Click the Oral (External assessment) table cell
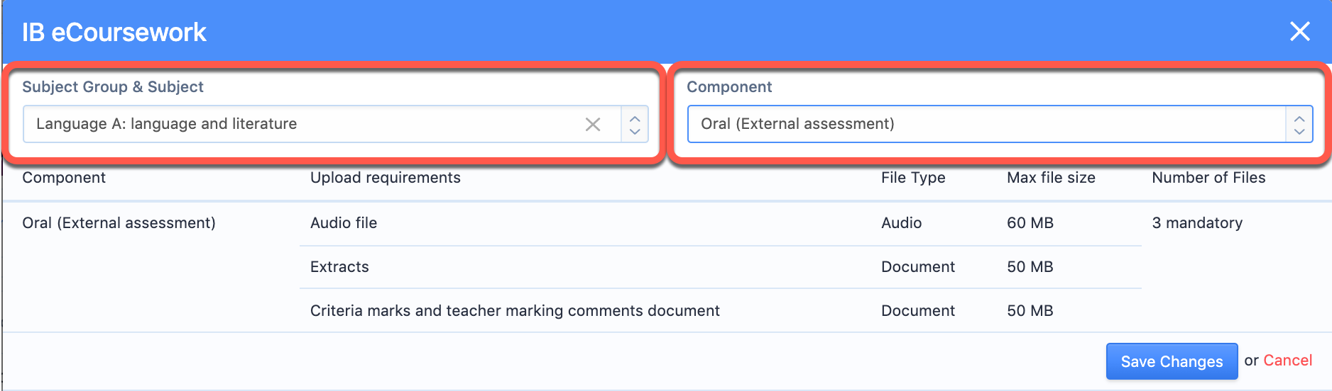 119,223
